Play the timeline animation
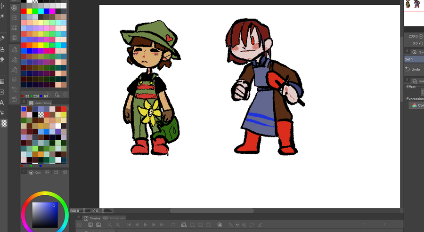This screenshot has width=424, height=232. 145,225
